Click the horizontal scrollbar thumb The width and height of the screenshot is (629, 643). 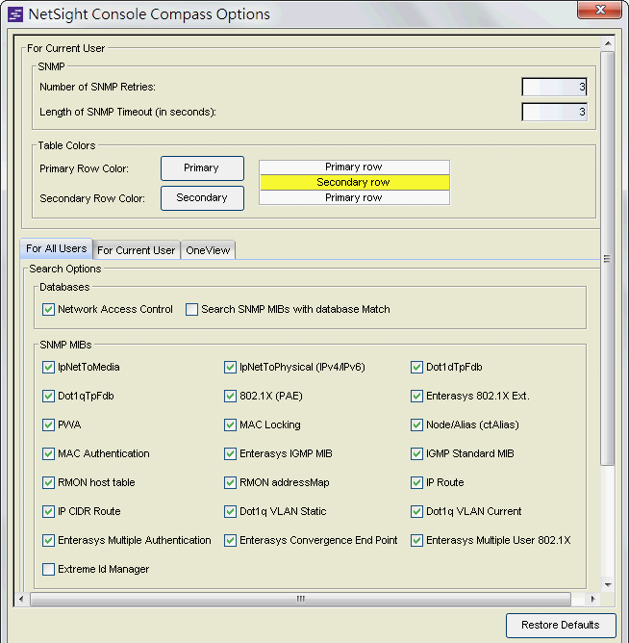(x=301, y=599)
